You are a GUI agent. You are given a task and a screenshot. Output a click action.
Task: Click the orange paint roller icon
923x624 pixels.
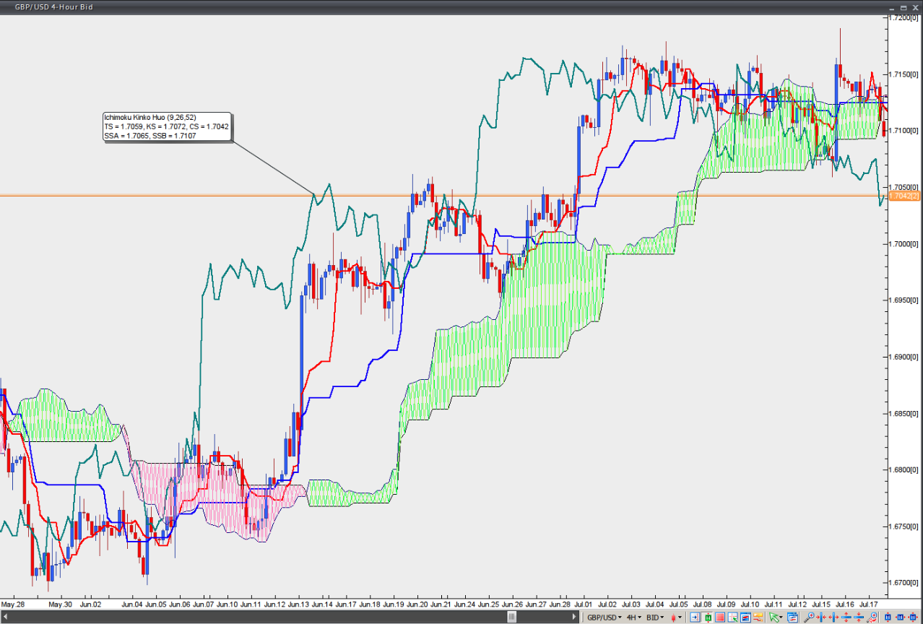click(757, 617)
